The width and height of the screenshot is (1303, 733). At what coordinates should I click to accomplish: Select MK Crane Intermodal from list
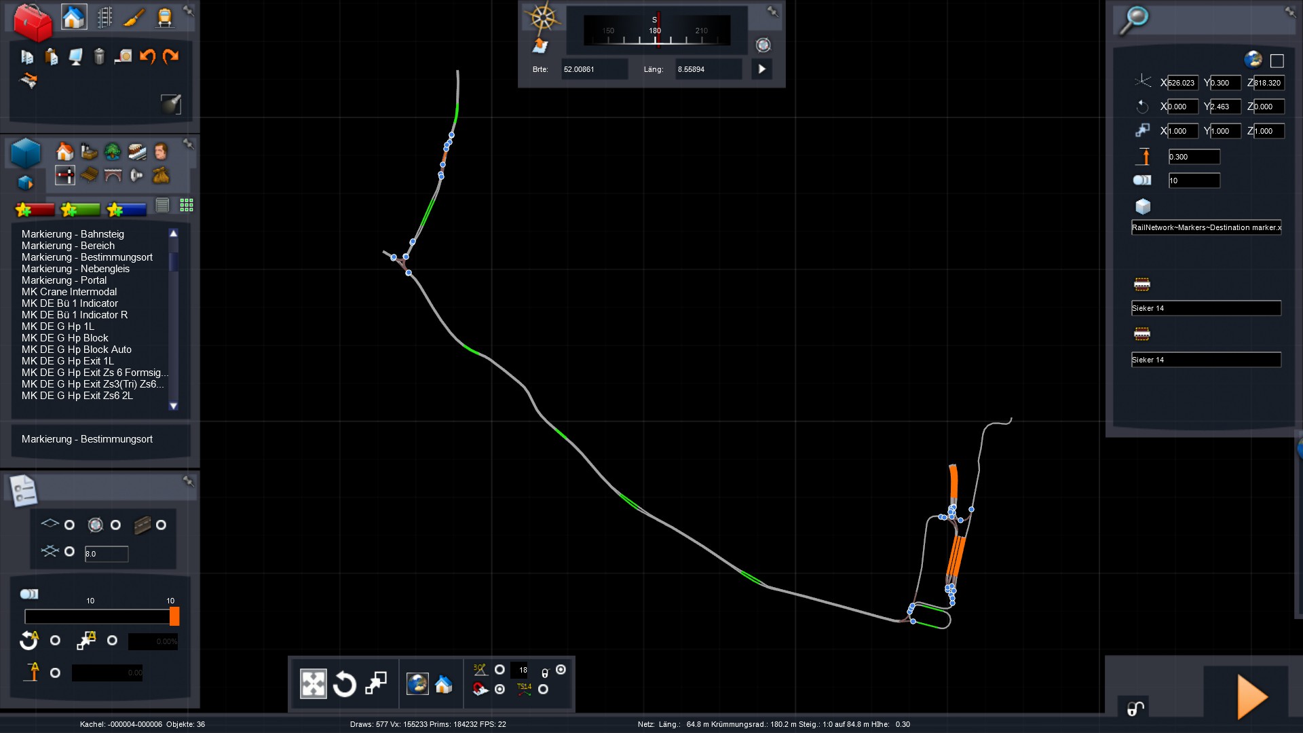(x=69, y=292)
